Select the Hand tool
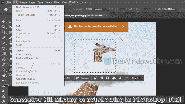 coord(4,75)
